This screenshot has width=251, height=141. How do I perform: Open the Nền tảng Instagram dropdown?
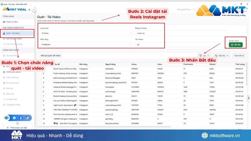click(86, 44)
